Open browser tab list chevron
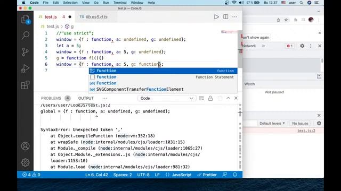This screenshot has height=191, width=341. (x=319, y=12)
